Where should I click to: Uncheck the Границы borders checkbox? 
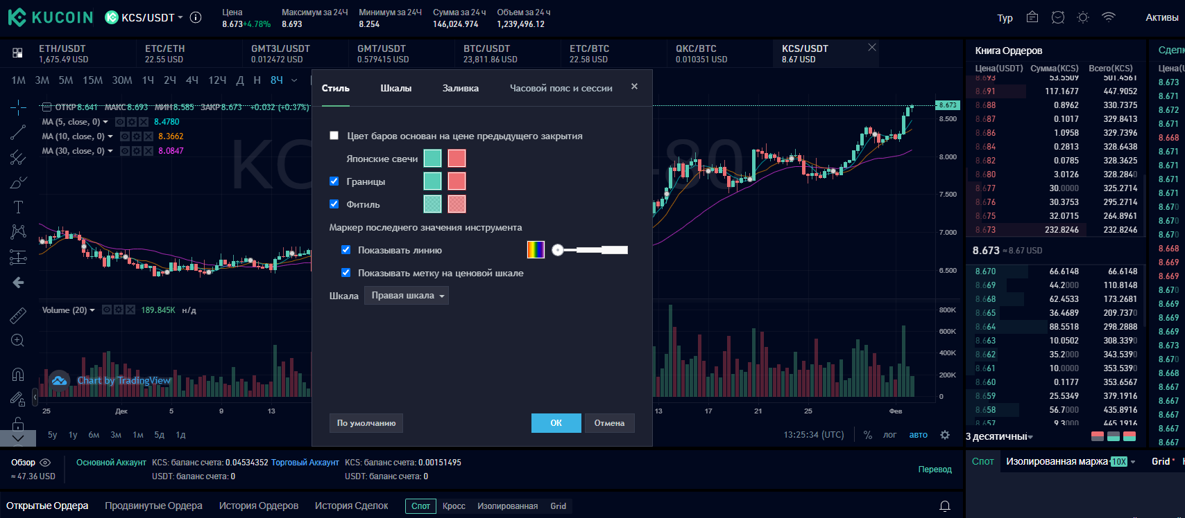coord(334,181)
